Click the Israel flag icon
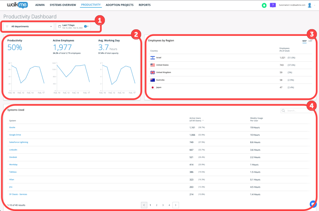The image size is (319, 211). point(152,58)
